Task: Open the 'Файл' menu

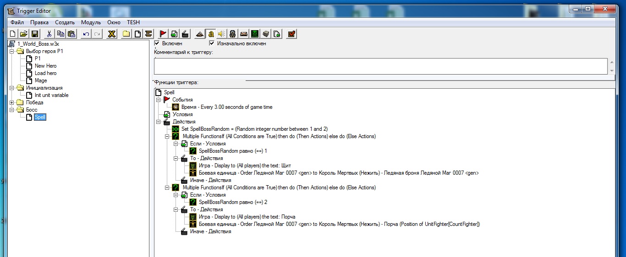Action: (x=17, y=22)
